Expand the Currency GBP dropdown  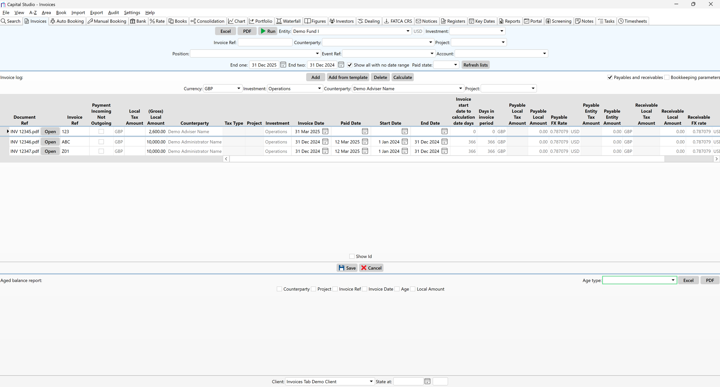coord(238,88)
